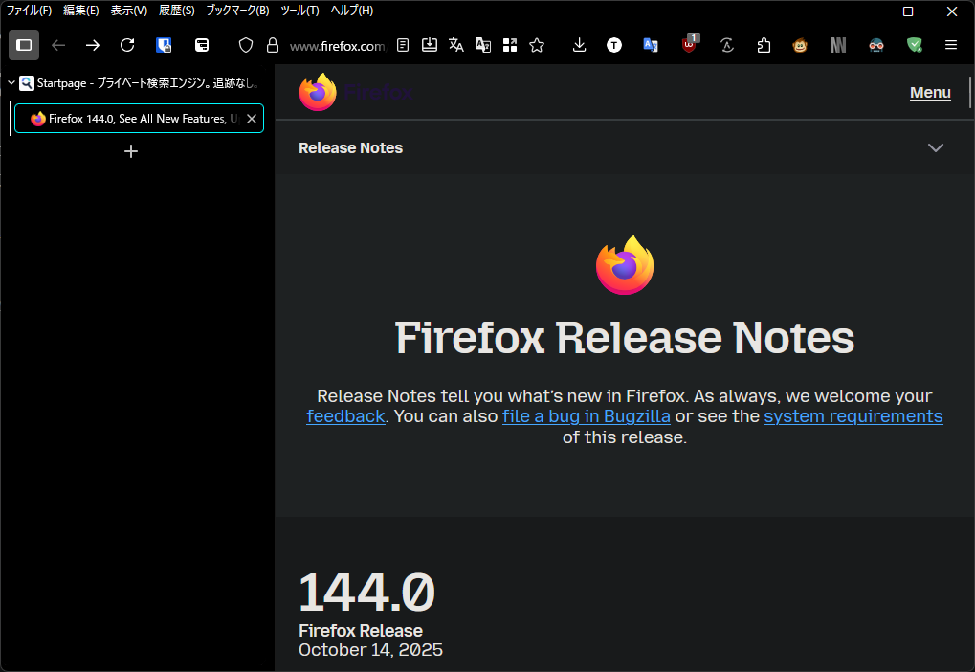Expand the Release Notes chevron
This screenshot has height=672, width=975.
[x=935, y=147]
